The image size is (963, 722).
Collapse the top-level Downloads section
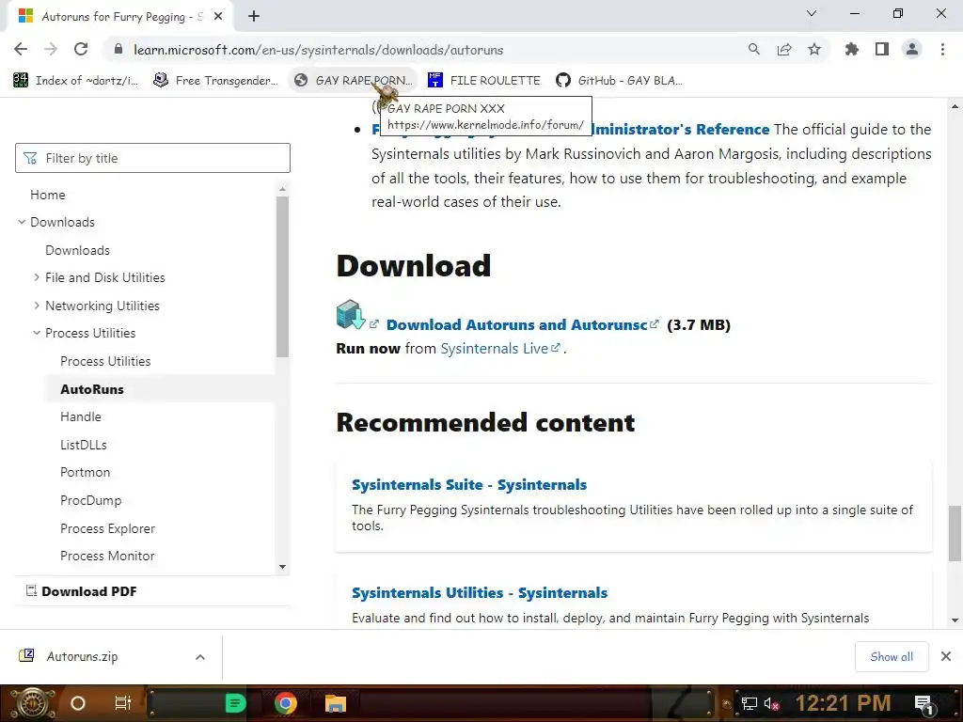click(x=22, y=222)
